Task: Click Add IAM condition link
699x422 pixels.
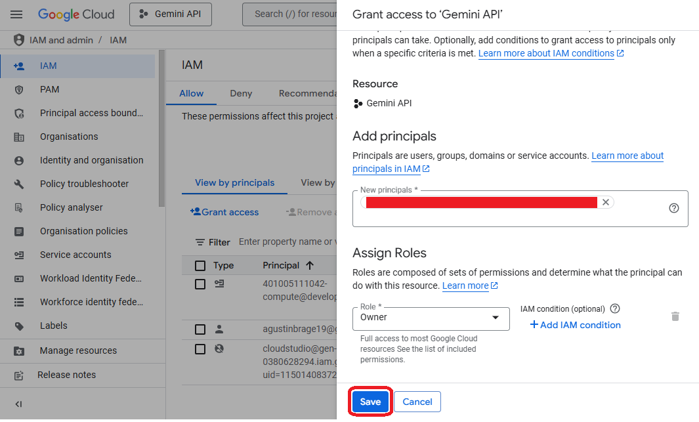Action: click(575, 325)
